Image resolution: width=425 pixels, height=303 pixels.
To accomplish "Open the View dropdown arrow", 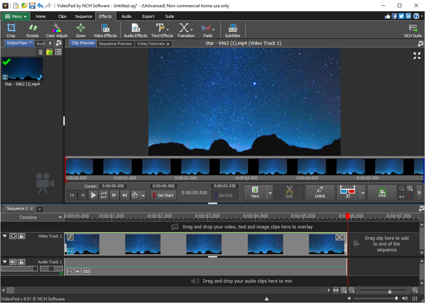I will pyautogui.click(x=270, y=193).
